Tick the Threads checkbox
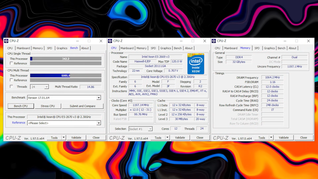Viewport: 318px width, 179px height. pos(11,86)
